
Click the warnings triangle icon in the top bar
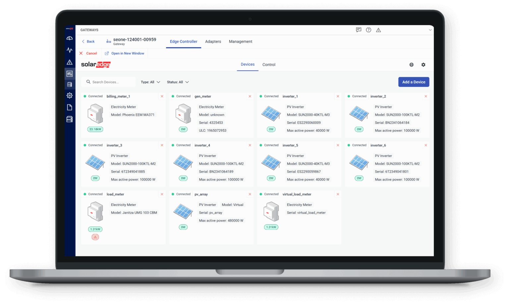pos(378,30)
